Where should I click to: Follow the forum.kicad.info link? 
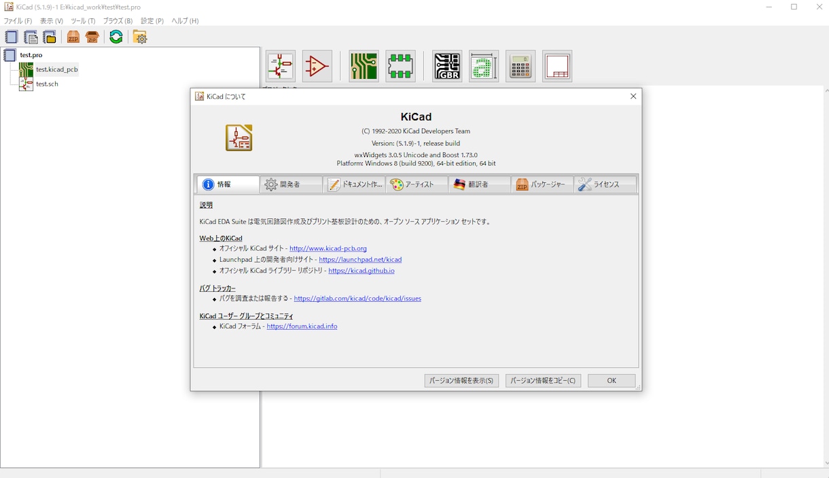(x=302, y=326)
